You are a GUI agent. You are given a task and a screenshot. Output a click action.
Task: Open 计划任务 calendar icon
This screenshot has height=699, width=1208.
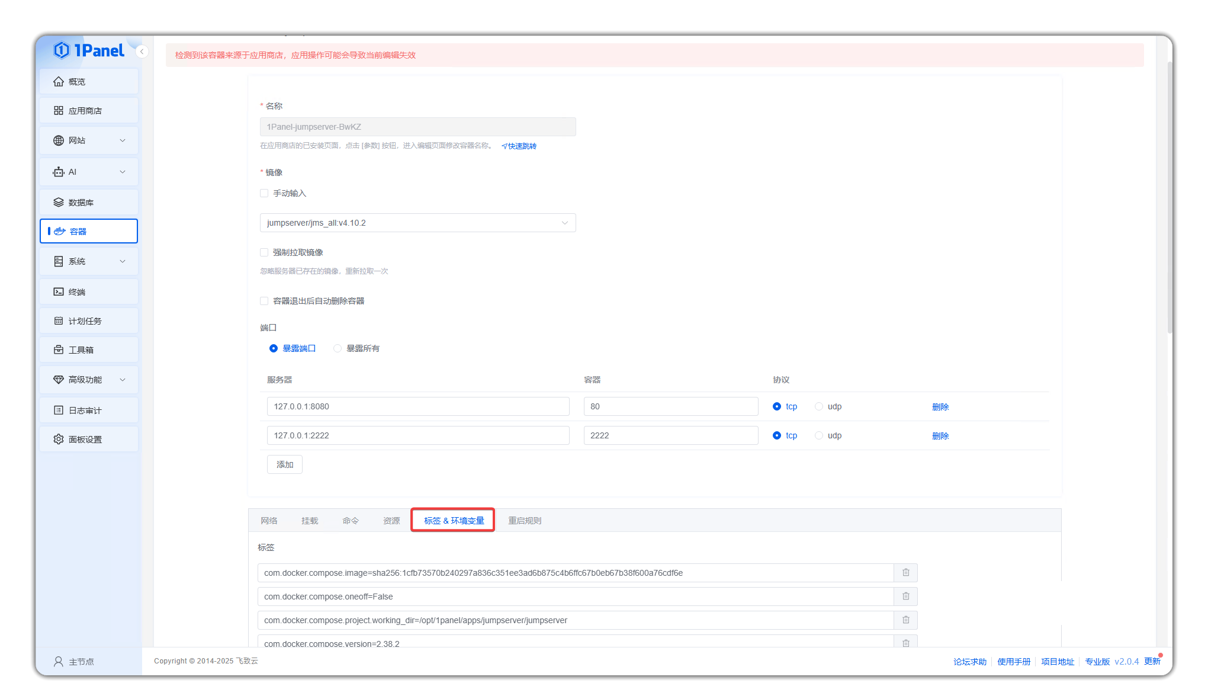59,321
